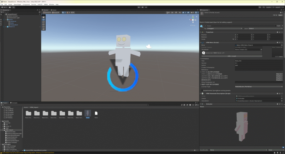Open scene camera settings icon
This screenshot has width=285, height=154.
tap(192, 12)
